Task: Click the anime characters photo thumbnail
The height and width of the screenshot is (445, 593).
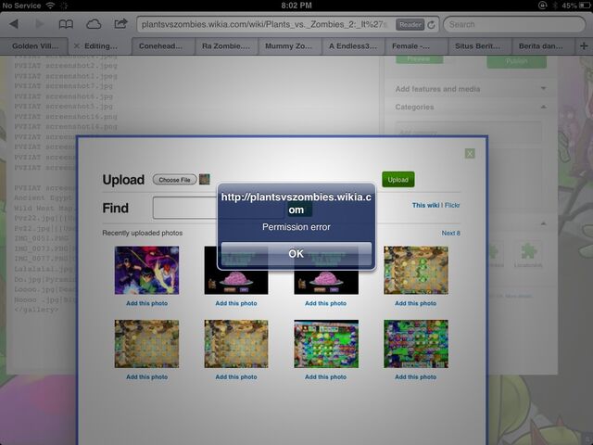Action: coord(146,270)
